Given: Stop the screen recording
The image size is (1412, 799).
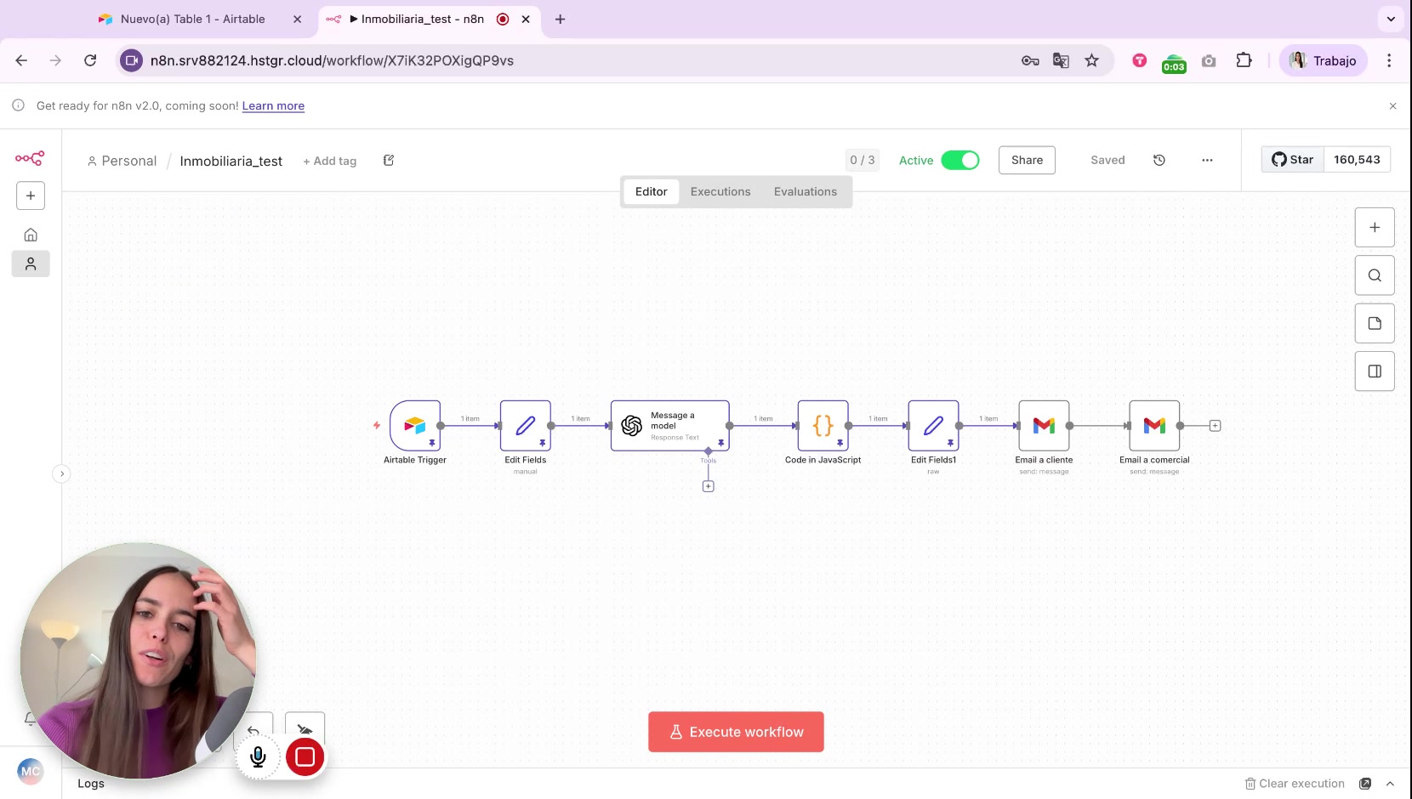Looking at the screenshot, I should 305,756.
